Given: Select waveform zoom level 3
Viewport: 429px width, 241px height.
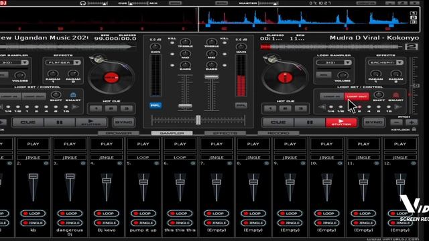Looking at the screenshot, I should (x=414, y=22).
